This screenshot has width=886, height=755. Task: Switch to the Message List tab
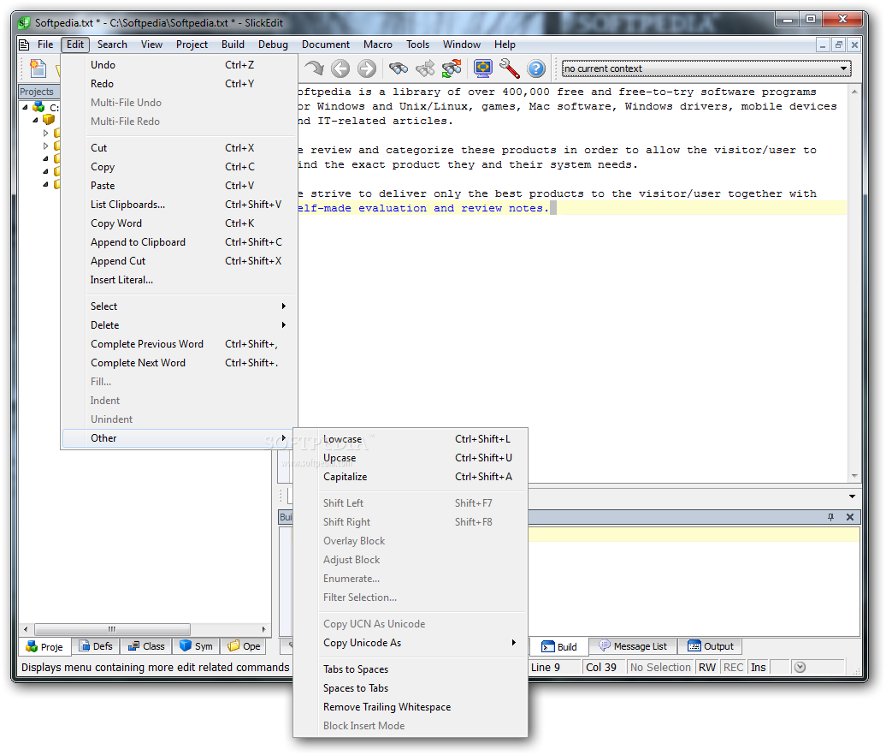(x=633, y=646)
